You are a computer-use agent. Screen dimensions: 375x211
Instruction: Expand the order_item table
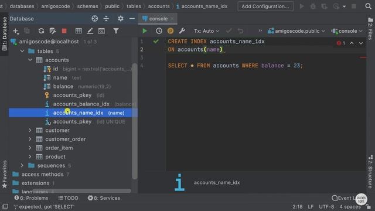pos(30,148)
